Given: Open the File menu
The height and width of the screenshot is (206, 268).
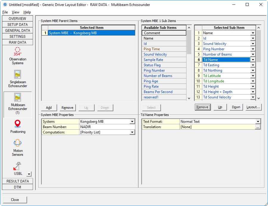Looking at the screenshot, I should [x=5, y=12].
